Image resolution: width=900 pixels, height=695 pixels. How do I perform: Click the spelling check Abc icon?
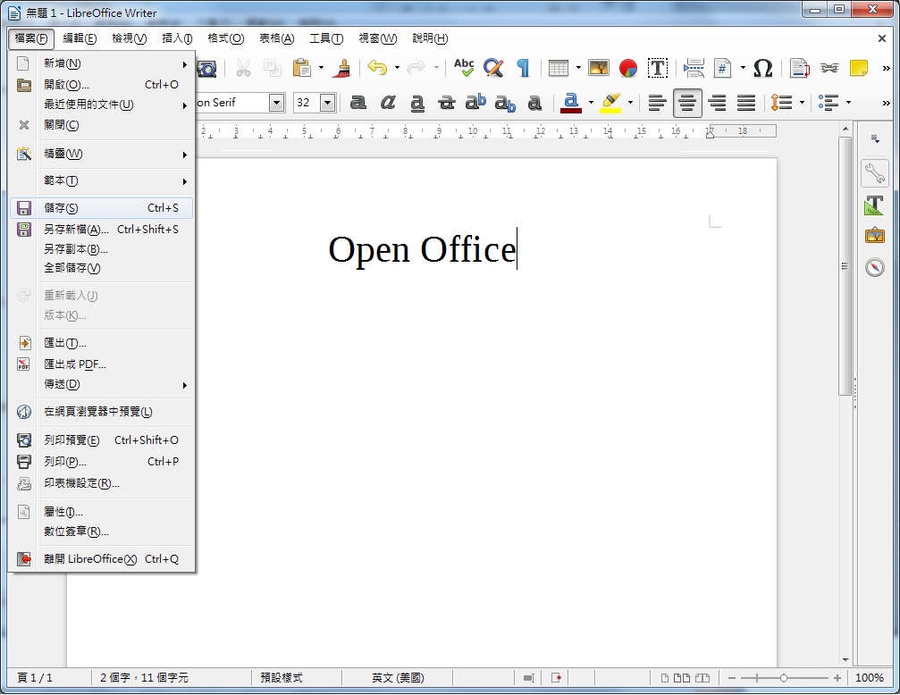[x=464, y=68]
